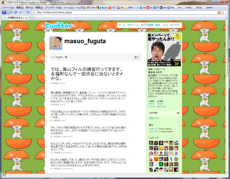Open the address bar history dropdown
The image size is (230, 179).
point(226,13)
